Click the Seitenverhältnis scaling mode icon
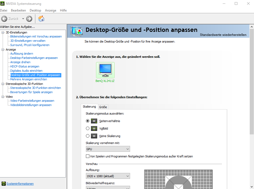 tap(94, 121)
